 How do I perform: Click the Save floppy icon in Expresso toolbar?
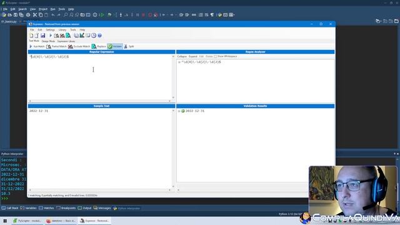click(43, 36)
